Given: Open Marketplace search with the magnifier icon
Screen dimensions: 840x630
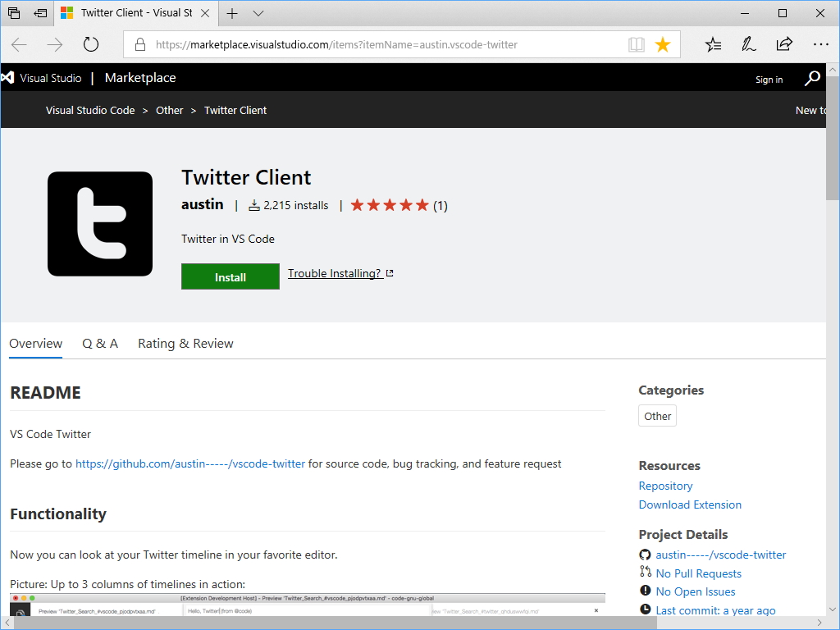Looking at the screenshot, I should click(x=811, y=78).
